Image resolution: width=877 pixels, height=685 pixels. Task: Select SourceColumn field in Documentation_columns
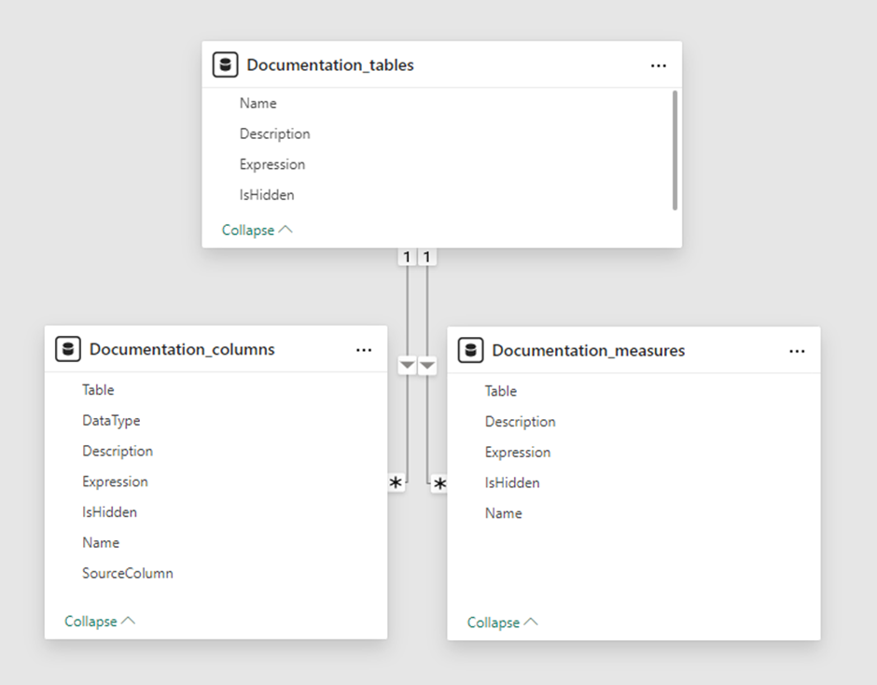128,573
